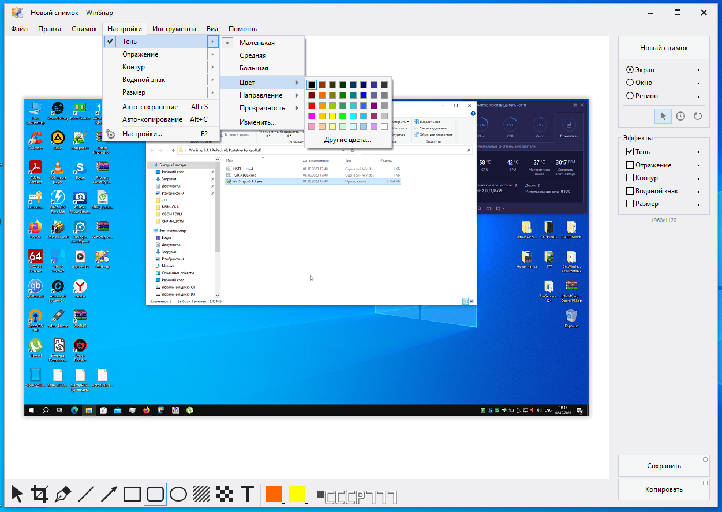This screenshot has width=722, height=512.
Task: Open options dot next to Тень effect
Action: [698, 152]
